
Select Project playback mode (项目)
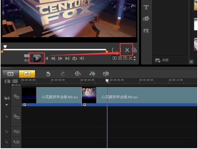27,56
